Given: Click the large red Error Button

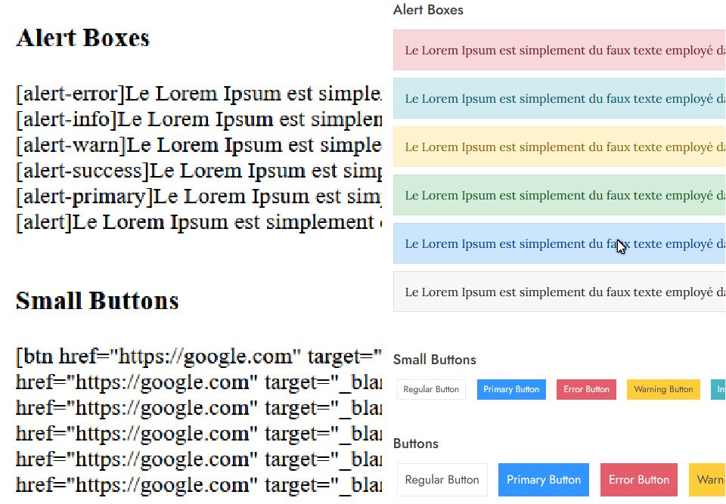Looking at the screenshot, I should coord(638,480).
